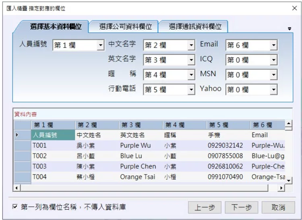Expand the 行動電話 column selector

[x=191, y=90]
